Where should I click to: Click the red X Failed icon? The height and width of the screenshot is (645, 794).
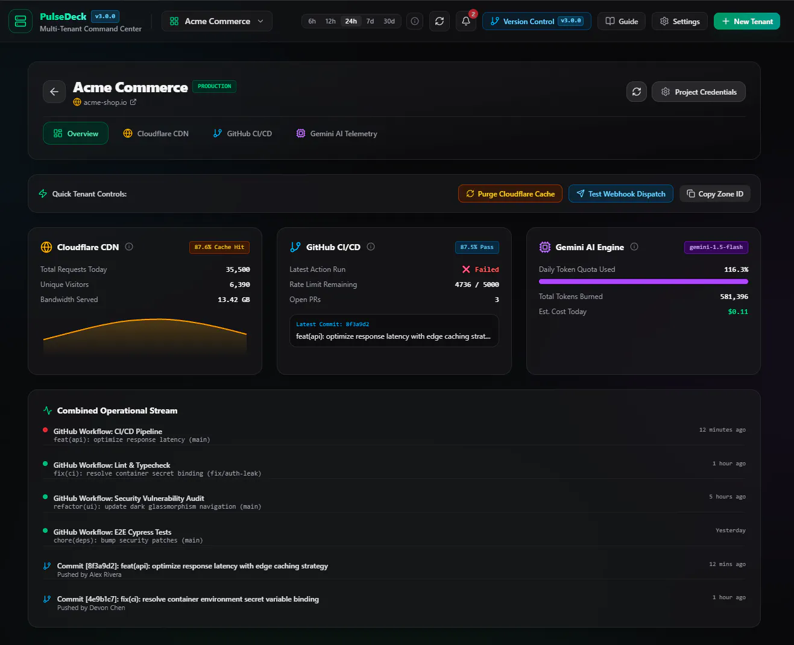pos(466,269)
